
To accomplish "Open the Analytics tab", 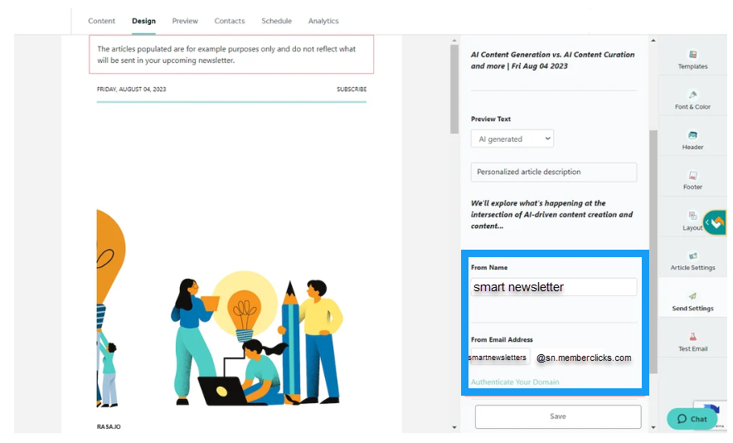I will (x=323, y=21).
